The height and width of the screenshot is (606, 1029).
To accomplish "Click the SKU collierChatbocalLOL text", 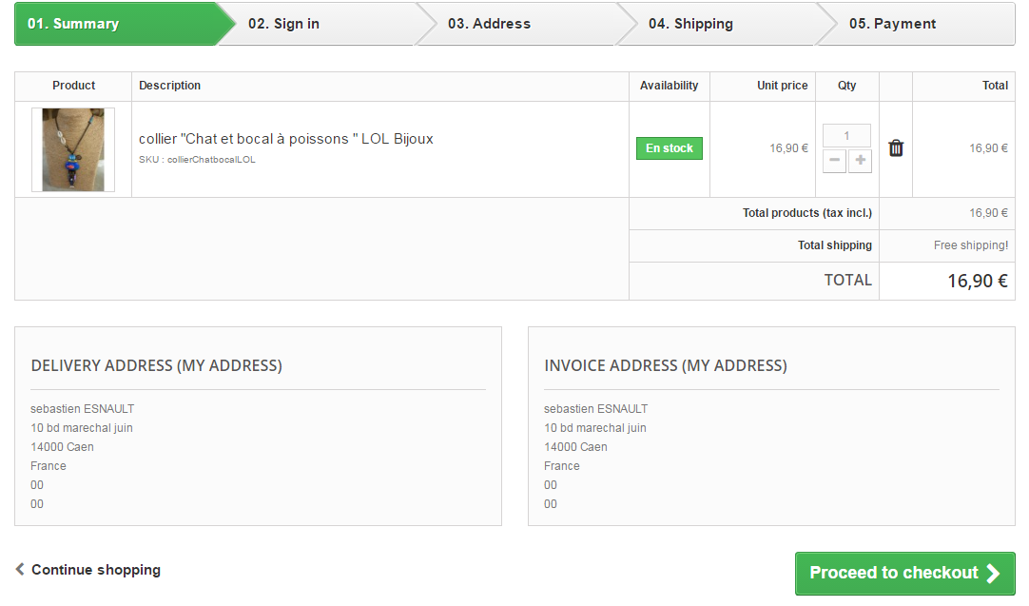I will (x=197, y=160).
